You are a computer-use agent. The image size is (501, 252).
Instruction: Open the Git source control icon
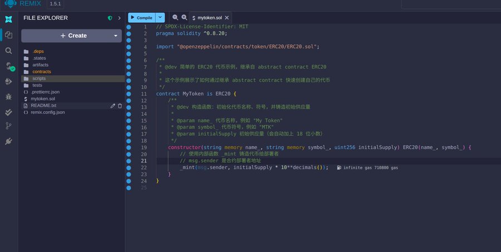point(8,126)
